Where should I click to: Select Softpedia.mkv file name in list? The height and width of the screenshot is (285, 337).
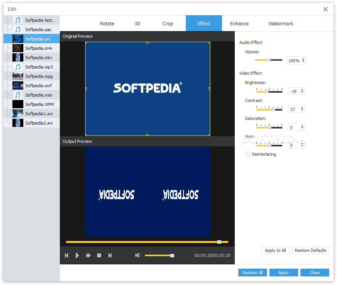39,58
